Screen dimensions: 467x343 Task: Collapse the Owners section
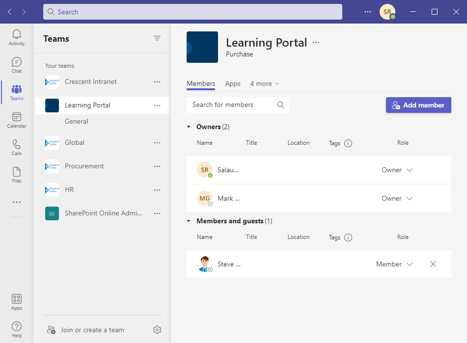(188, 126)
